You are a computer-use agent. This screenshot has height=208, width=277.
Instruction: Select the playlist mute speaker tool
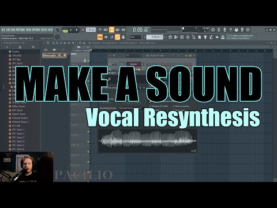pos(65,43)
